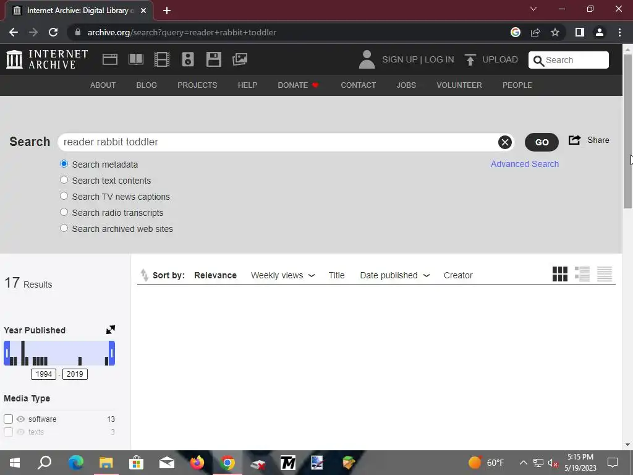The width and height of the screenshot is (633, 475).
Task: Open the browser side panel icon
Action: (x=580, y=32)
